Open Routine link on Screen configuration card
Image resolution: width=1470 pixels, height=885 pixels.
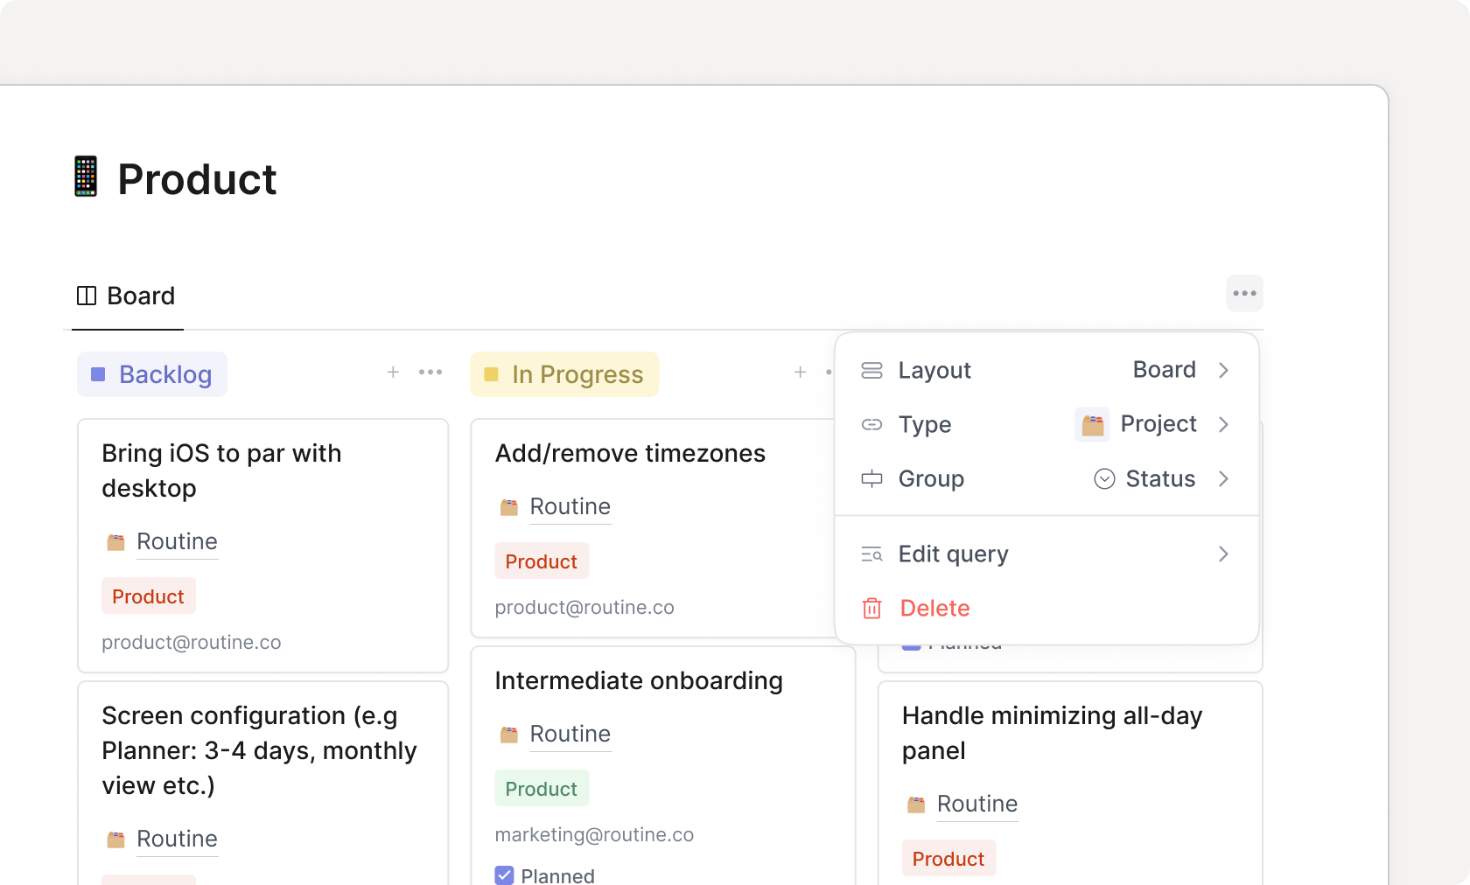[177, 840]
